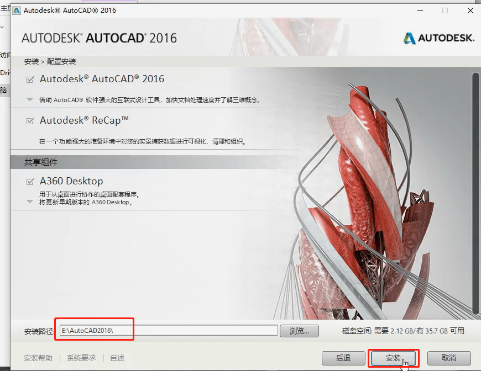This screenshot has width=481, height=371.
Task: Click the disk space requirement text
Action: pyautogui.click(x=403, y=331)
